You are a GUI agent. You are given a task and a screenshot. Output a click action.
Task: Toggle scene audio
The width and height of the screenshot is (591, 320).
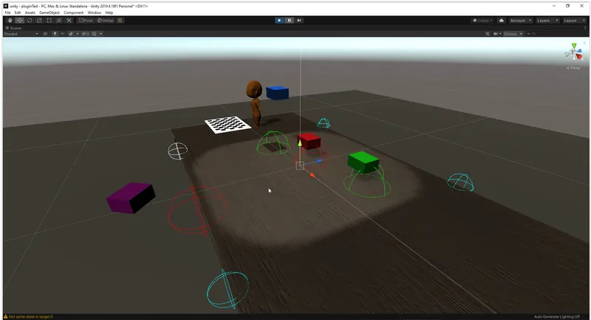tap(63, 34)
